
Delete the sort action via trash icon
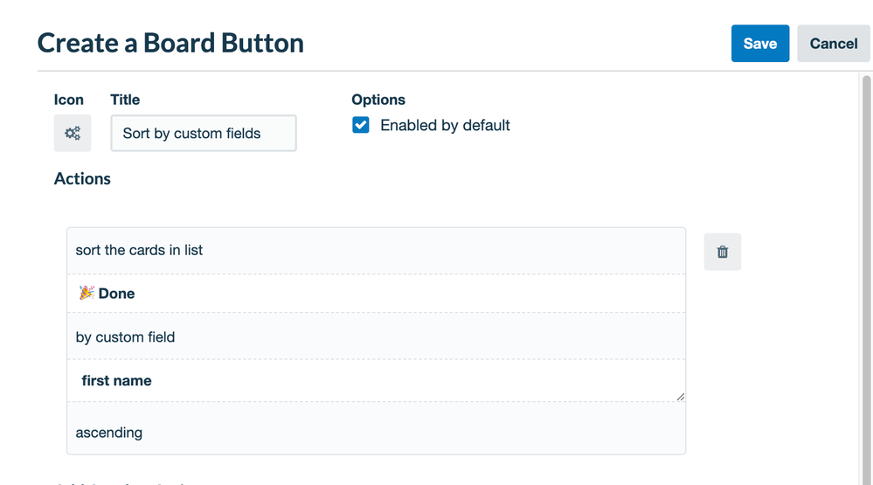tap(722, 252)
